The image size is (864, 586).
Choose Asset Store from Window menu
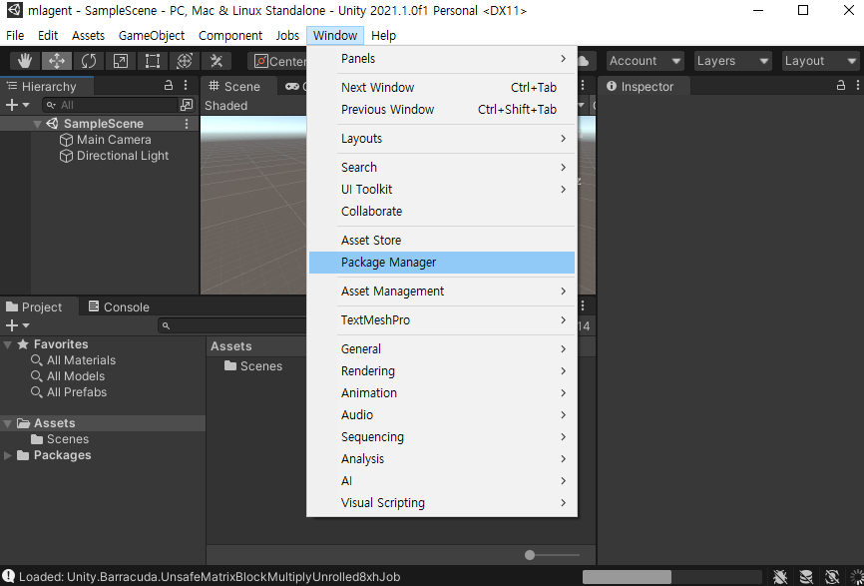[x=442, y=241]
